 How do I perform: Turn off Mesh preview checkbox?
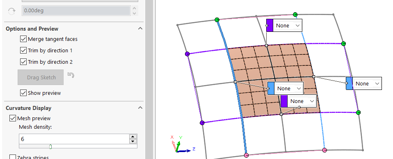[x=13, y=118]
